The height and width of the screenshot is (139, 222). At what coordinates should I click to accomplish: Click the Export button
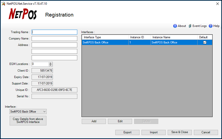click(127, 132)
